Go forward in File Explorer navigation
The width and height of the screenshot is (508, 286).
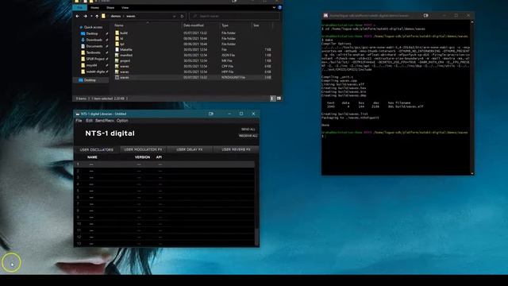[85, 16]
